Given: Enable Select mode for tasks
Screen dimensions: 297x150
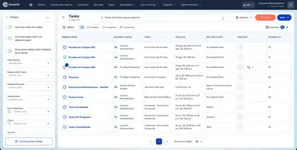Looking at the screenshot, I should tap(68, 27).
